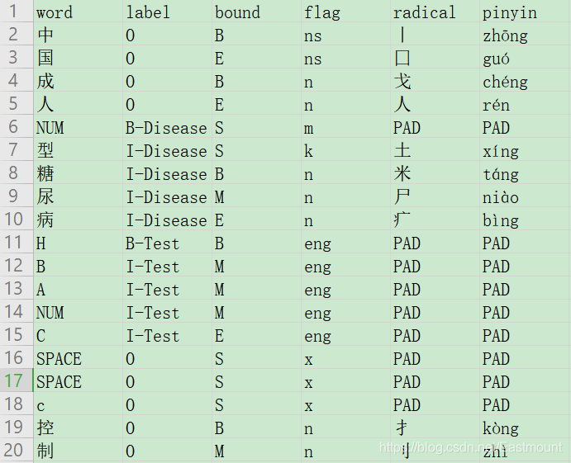The height and width of the screenshot is (463, 571).
Task: Select the cell containing 'B-Disease'
Action: point(165,128)
